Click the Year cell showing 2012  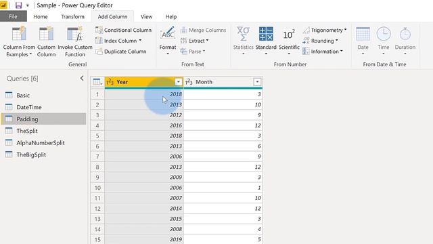coord(144,115)
